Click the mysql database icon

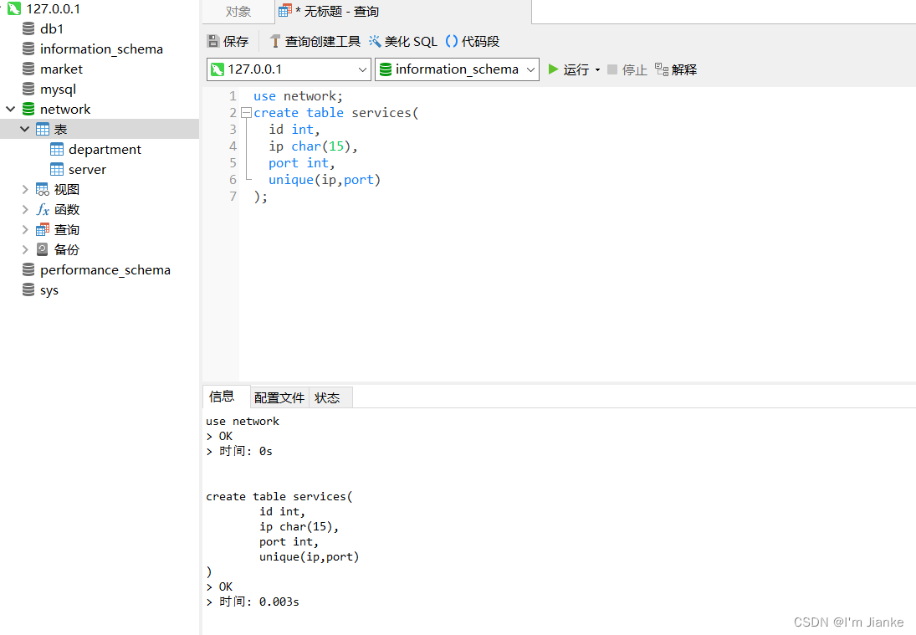click(28, 89)
